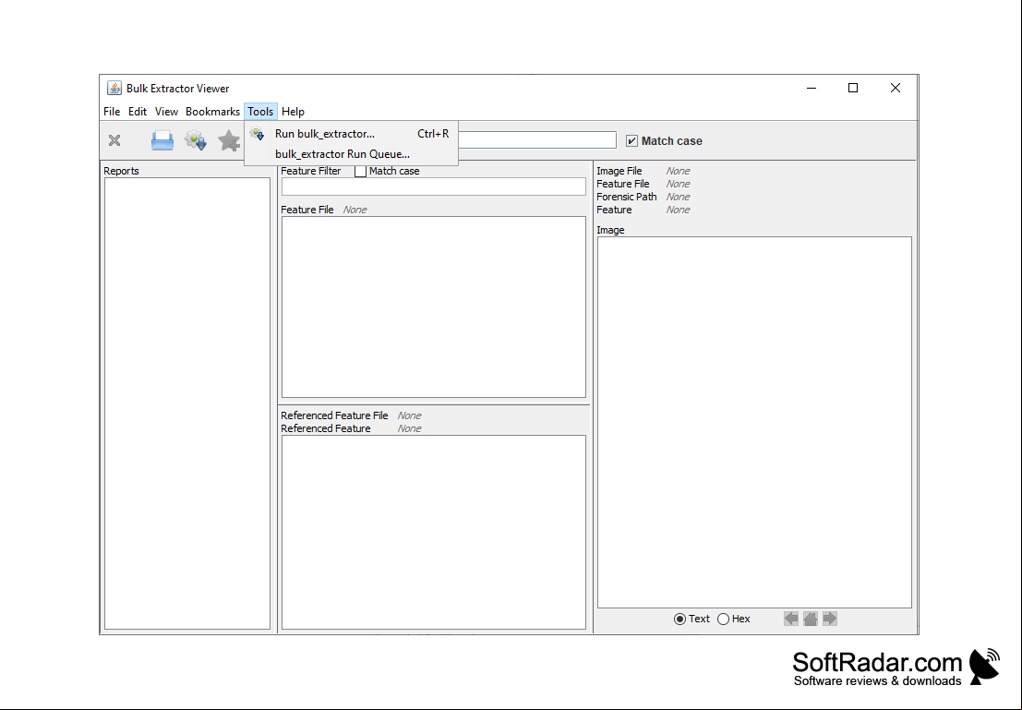Click the toolbar search text field

tap(537, 139)
